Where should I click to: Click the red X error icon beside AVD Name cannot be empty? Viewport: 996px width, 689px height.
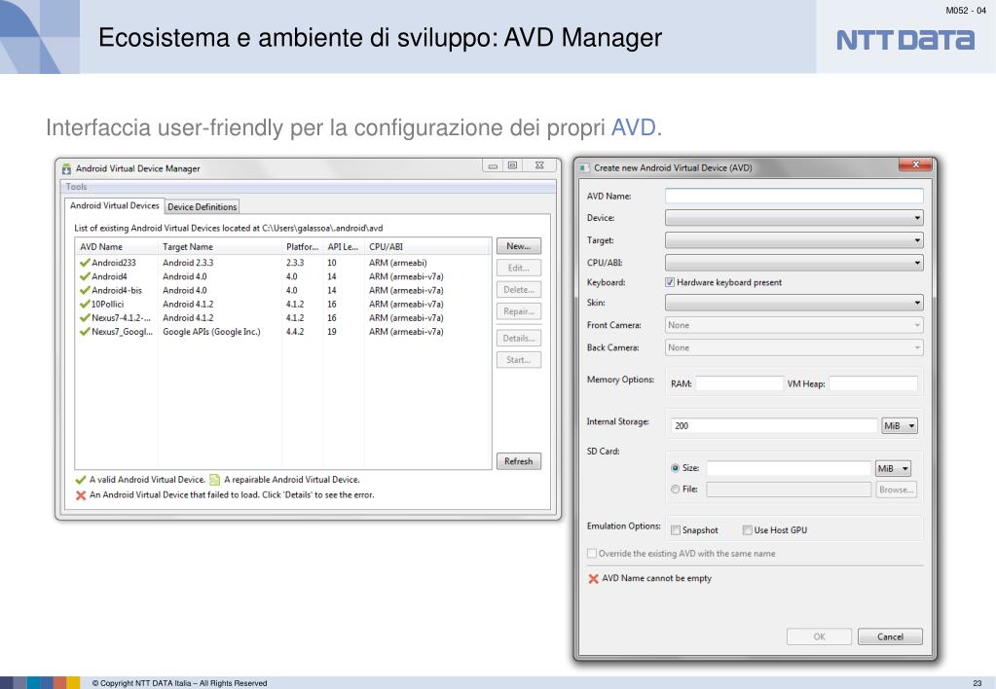click(593, 578)
